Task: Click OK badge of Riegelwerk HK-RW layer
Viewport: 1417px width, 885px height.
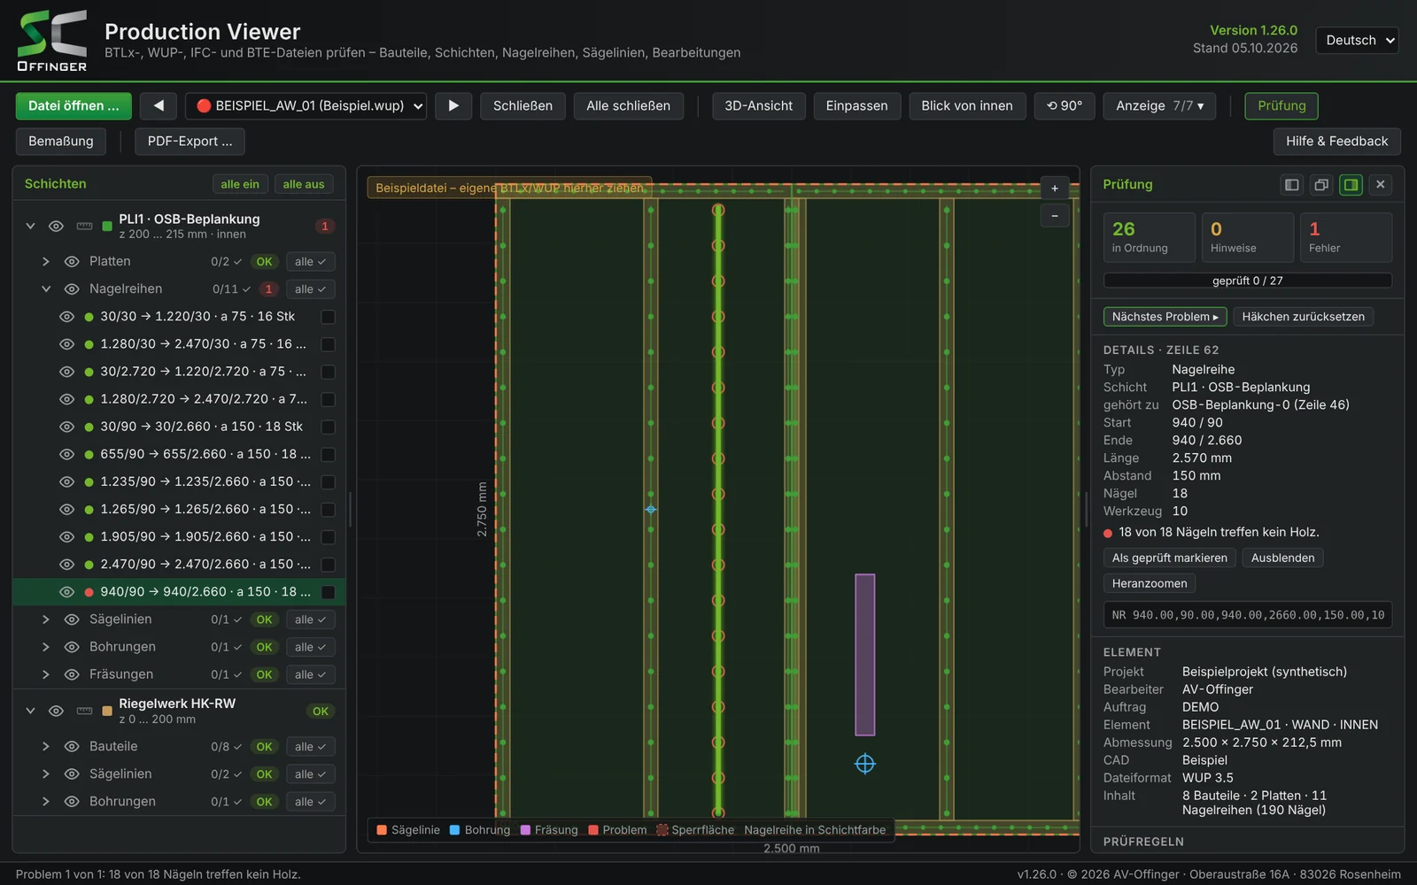Action: pyautogui.click(x=321, y=712)
